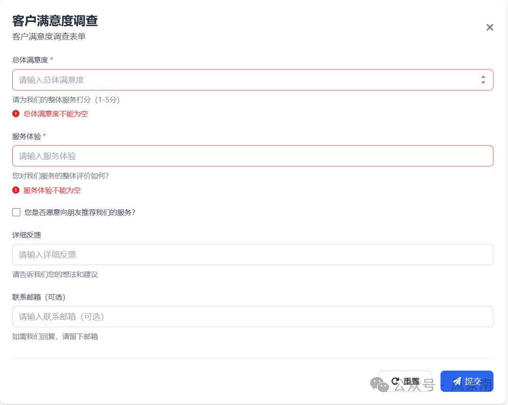This screenshot has height=405, width=508.
Task: Click the dialog close X icon
Action: point(490,27)
